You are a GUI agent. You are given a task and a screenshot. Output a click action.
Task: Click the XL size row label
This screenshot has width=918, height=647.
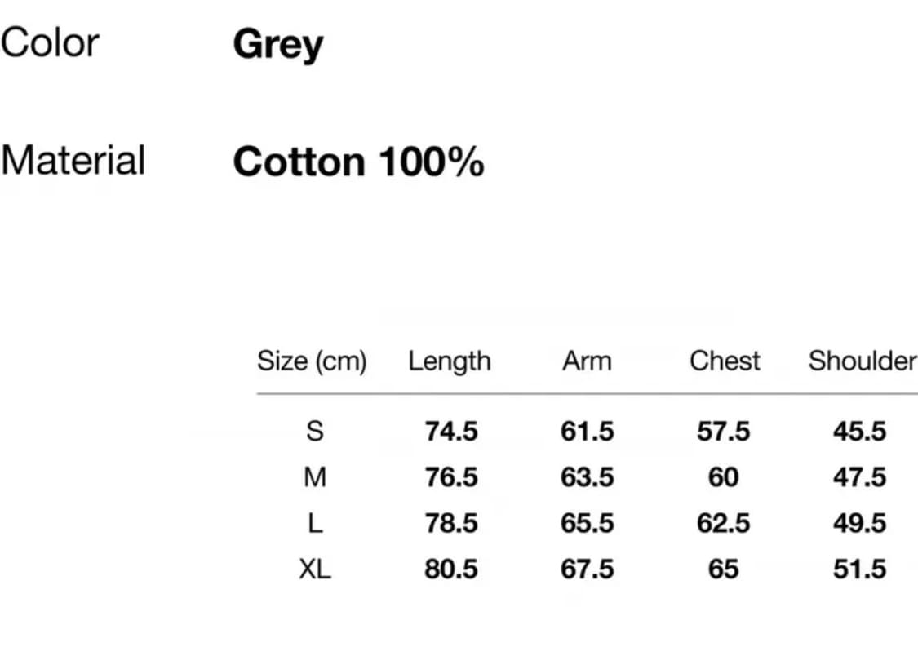pos(314,569)
